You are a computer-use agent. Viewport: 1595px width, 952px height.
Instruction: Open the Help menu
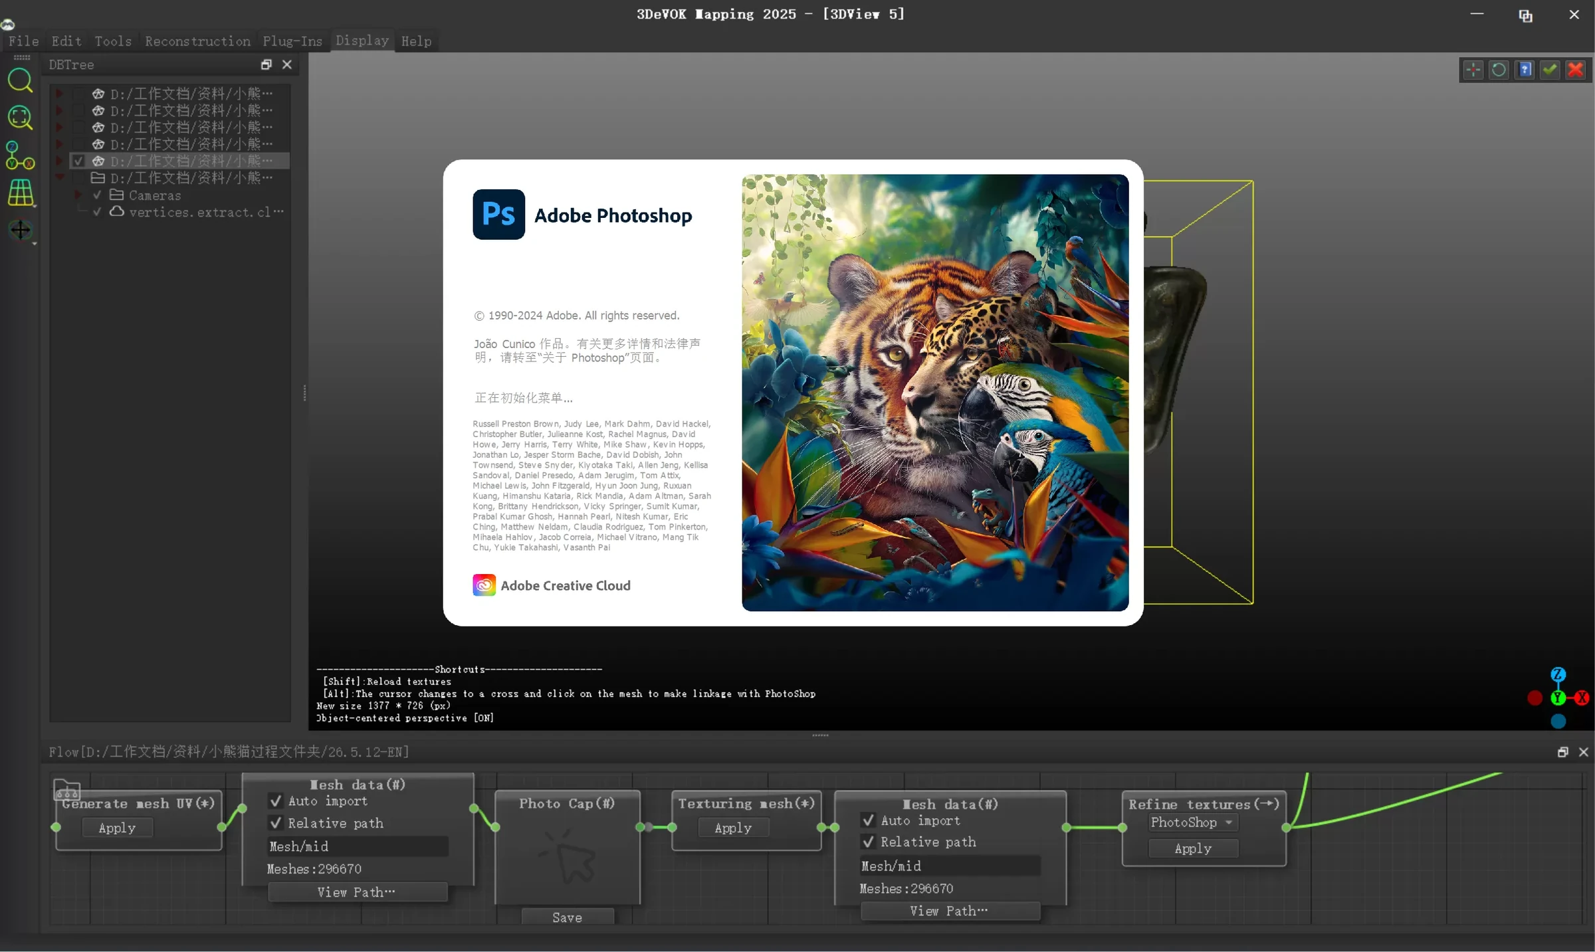pos(416,41)
